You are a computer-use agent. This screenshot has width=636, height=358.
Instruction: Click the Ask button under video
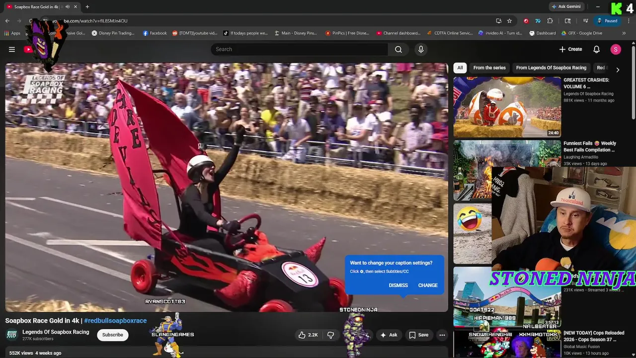tap(388, 335)
